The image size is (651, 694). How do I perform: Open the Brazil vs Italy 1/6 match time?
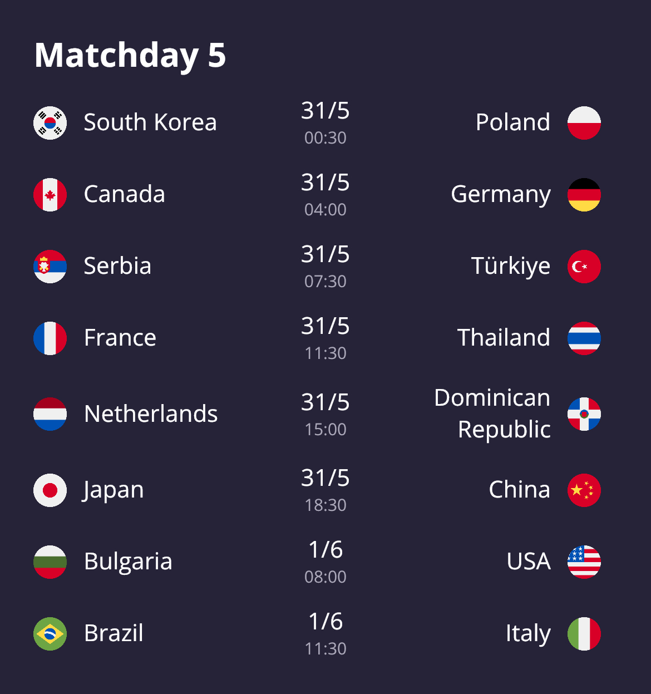[325, 634]
